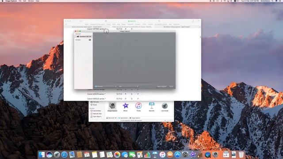Click the Shared section badge in Image Capture
The image size is (283, 159).
pos(90,40)
